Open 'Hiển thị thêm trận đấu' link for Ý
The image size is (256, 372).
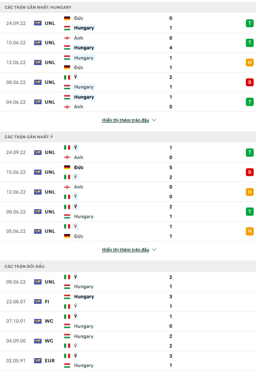(x=125, y=250)
